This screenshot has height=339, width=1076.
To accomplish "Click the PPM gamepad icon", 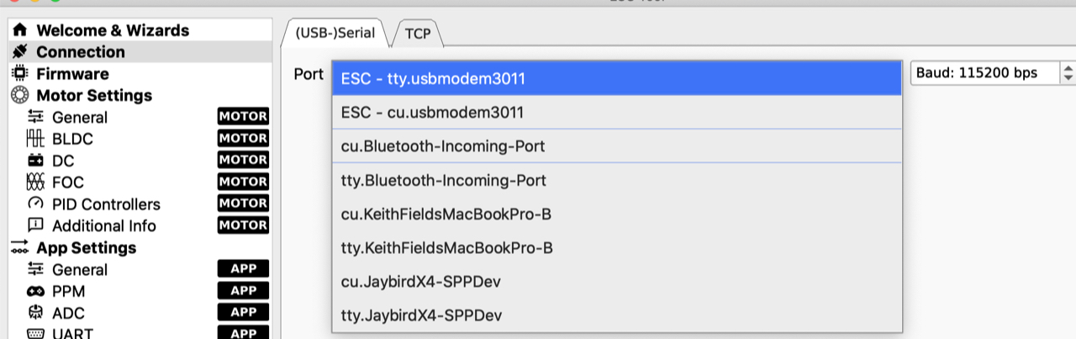I will pyautogui.click(x=35, y=292).
